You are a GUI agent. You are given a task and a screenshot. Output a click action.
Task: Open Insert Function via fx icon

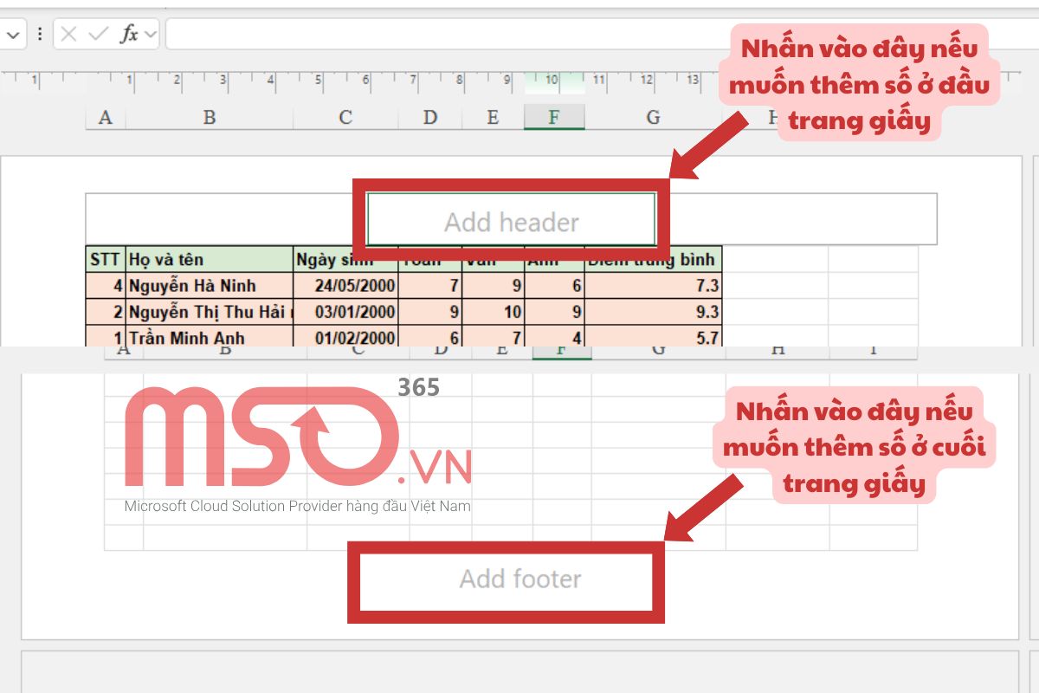pyautogui.click(x=129, y=34)
